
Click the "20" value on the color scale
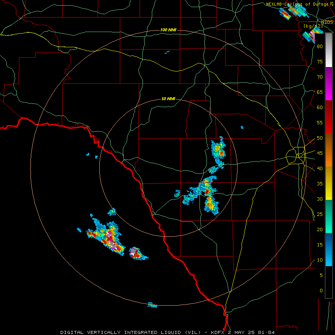[x=320, y=230]
